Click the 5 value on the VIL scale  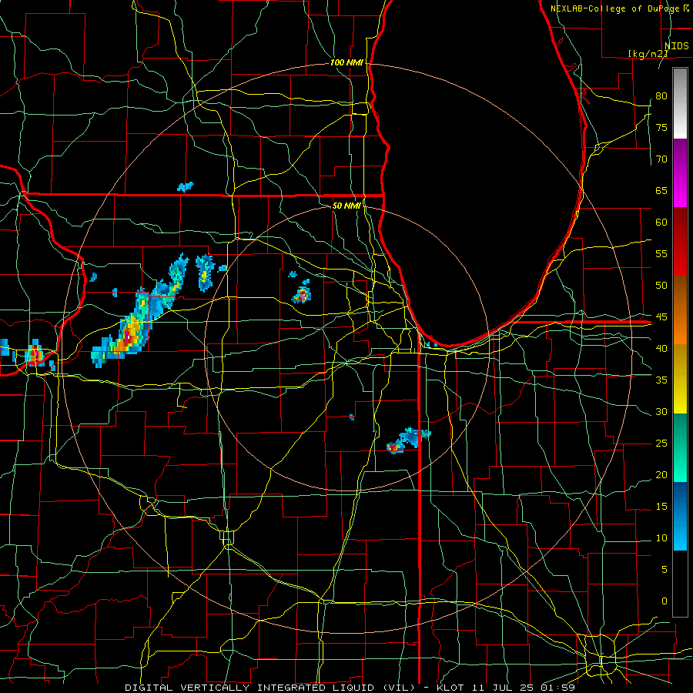(665, 570)
